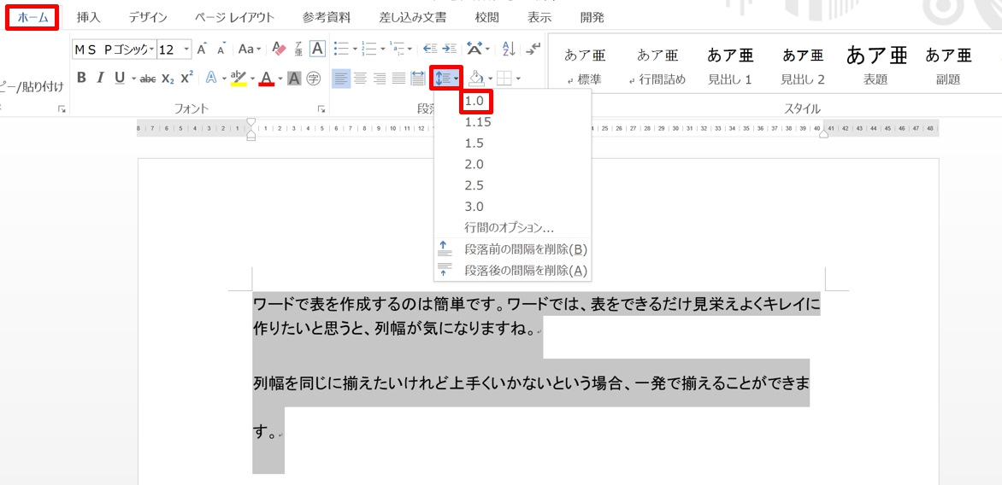Toggle italic formatting
This screenshot has height=485, width=1002.
(100, 78)
